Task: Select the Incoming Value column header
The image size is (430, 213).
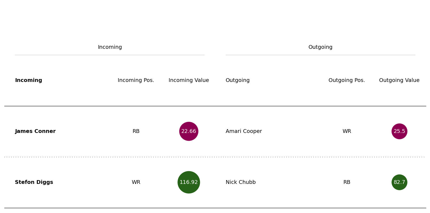Action: [x=189, y=80]
